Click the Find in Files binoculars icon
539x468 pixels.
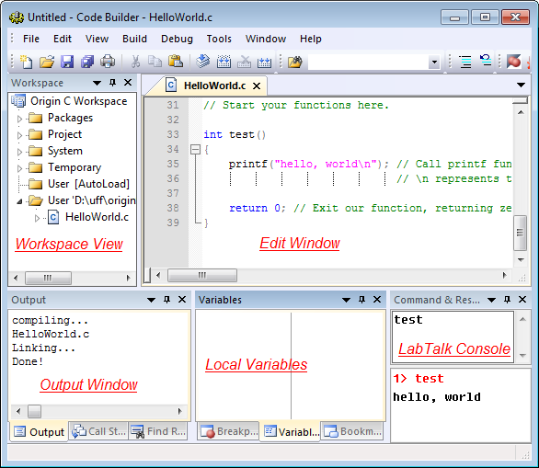(x=295, y=62)
